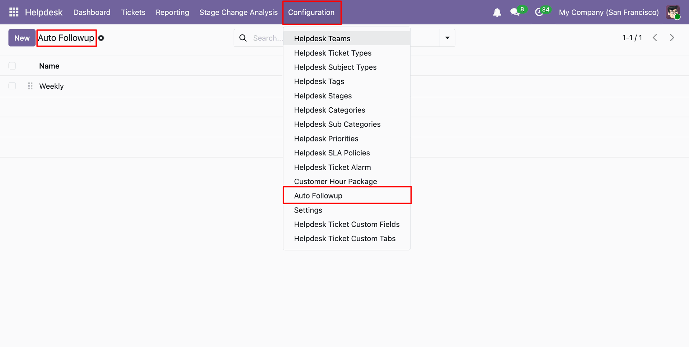
Task: Select Helpdesk SLA Policies menu item
Action: pyautogui.click(x=332, y=153)
